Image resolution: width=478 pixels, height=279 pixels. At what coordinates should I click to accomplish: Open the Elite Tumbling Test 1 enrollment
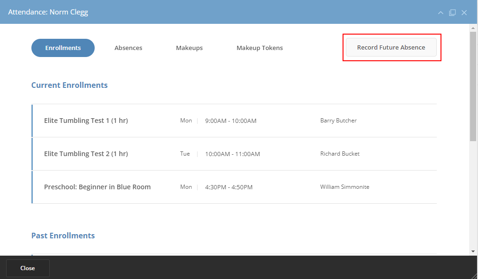pyautogui.click(x=86, y=121)
